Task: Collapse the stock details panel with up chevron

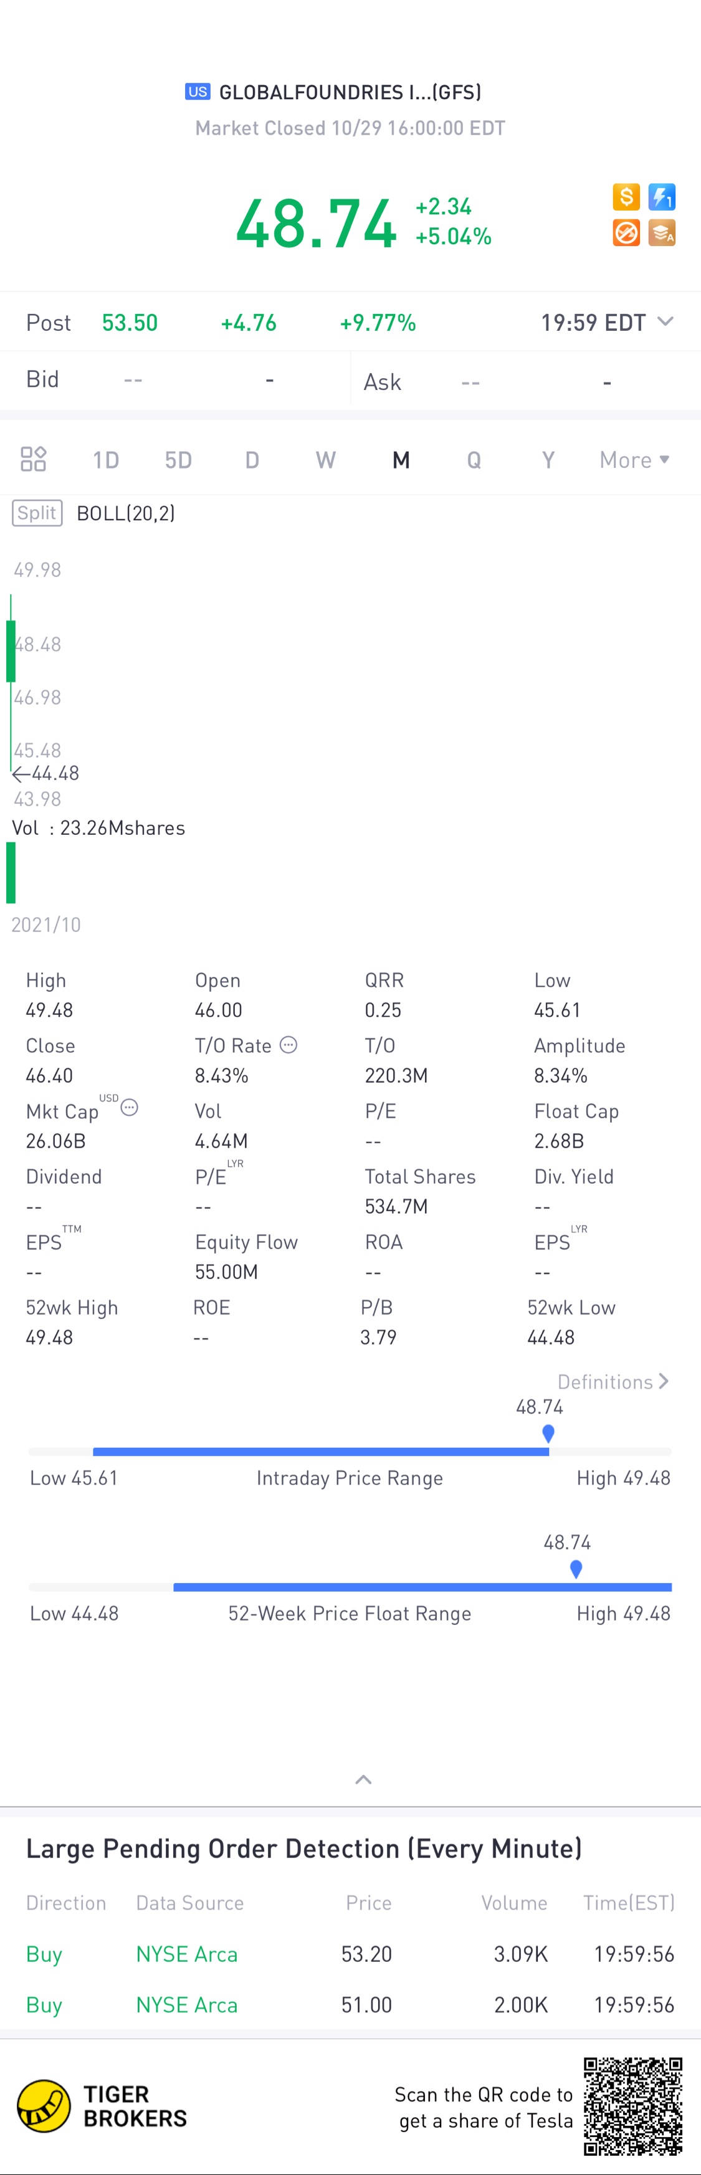Action: [x=363, y=1780]
